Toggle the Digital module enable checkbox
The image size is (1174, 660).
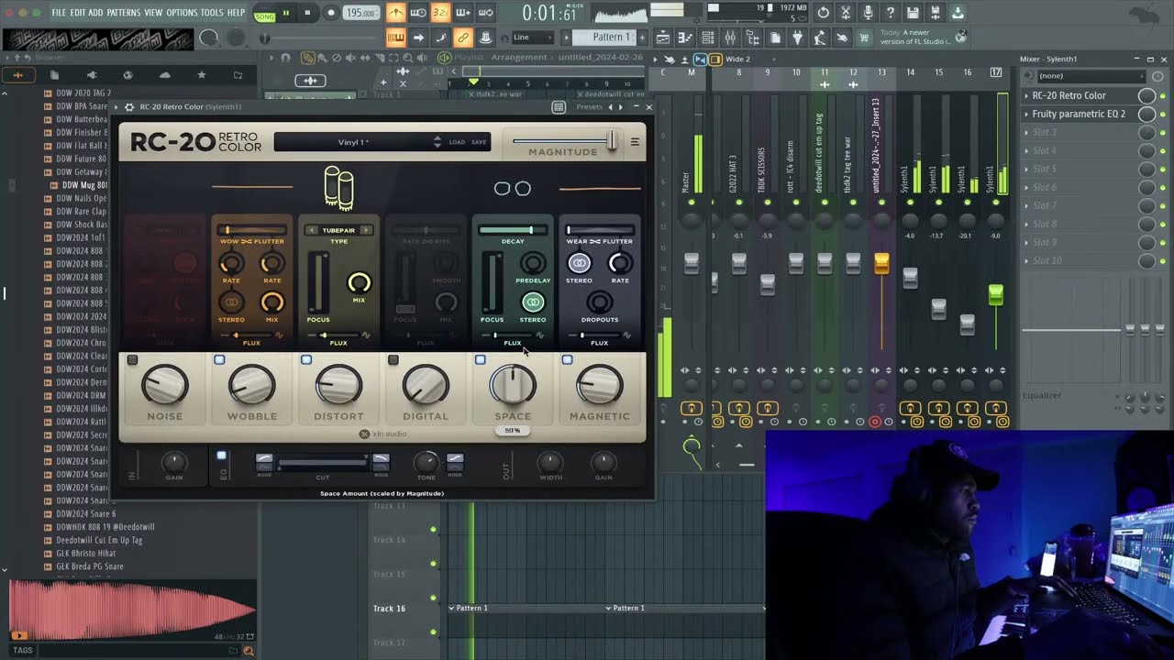393,360
